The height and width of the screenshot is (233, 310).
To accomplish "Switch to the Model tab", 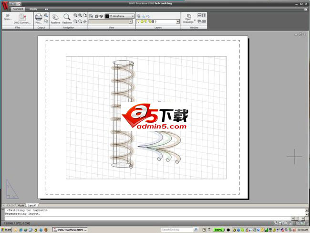I will tap(21, 205).
